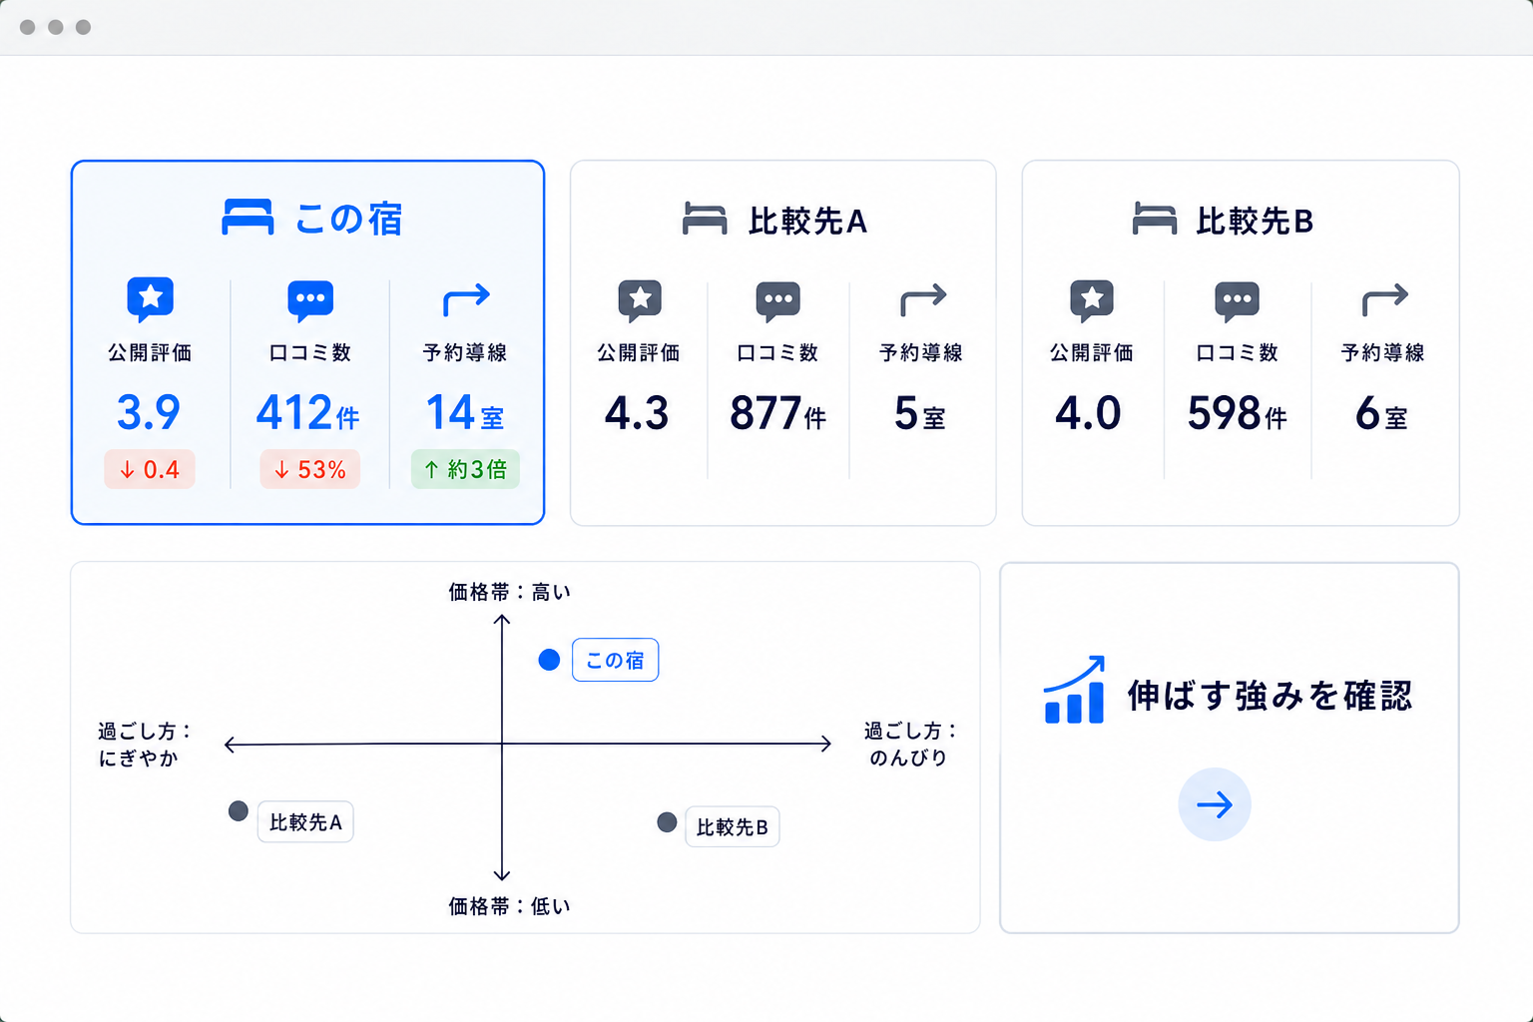Select the 比較先B label chip on the map
This screenshot has width=1533, height=1022.
(x=733, y=826)
